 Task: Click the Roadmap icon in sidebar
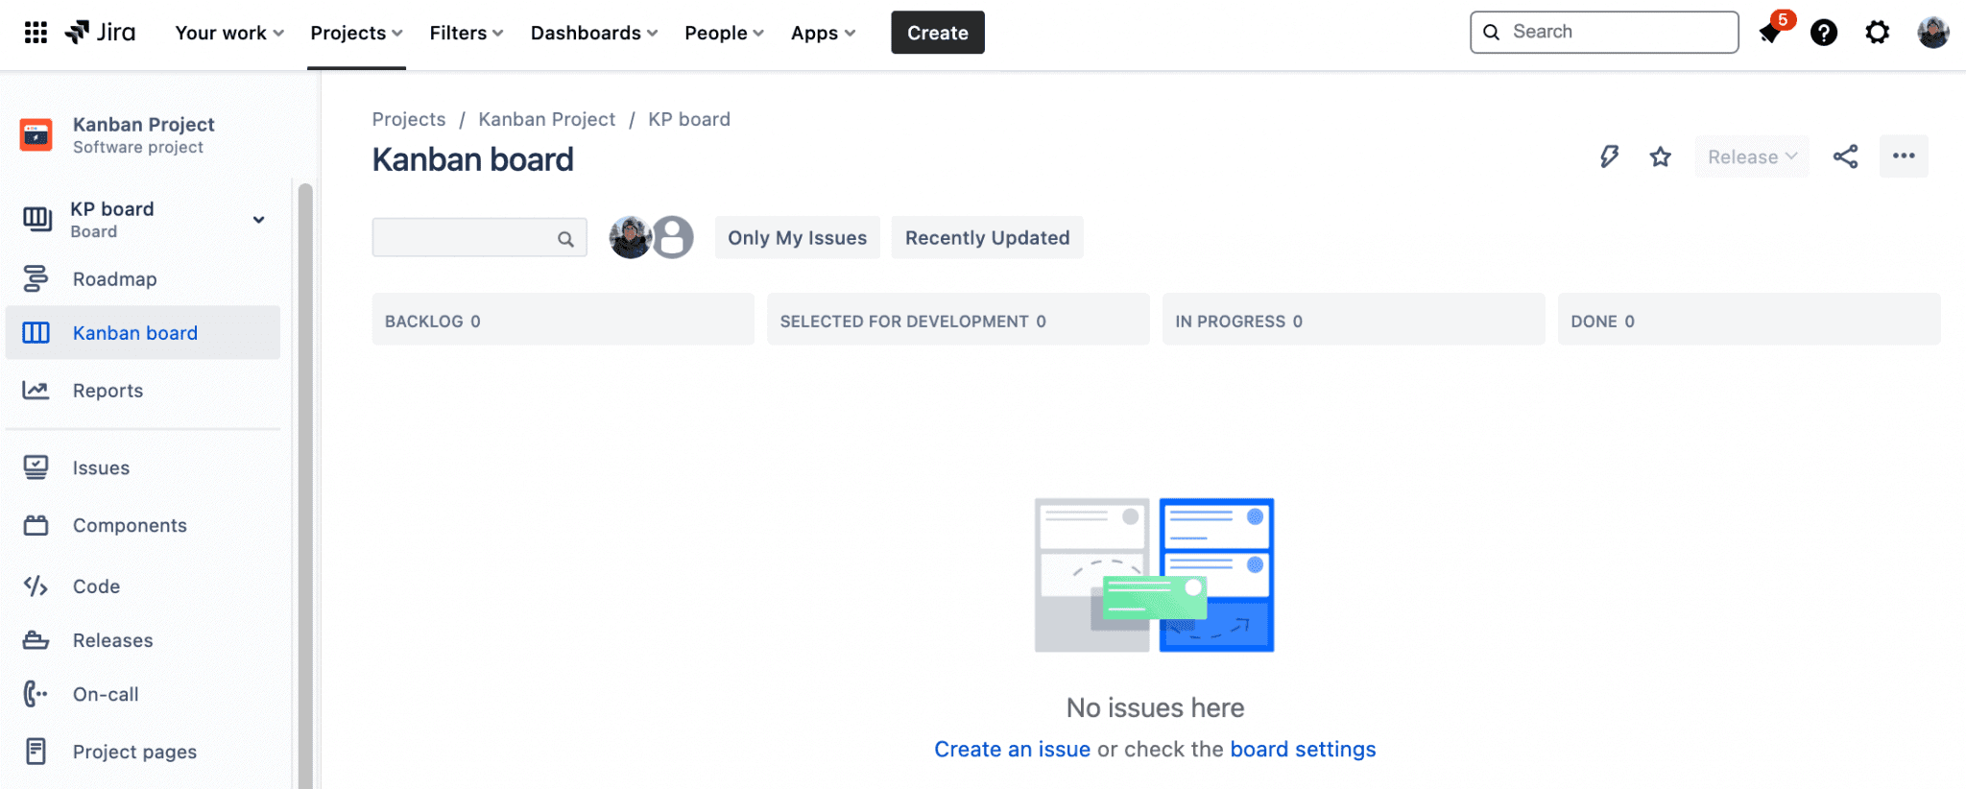pos(36,278)
